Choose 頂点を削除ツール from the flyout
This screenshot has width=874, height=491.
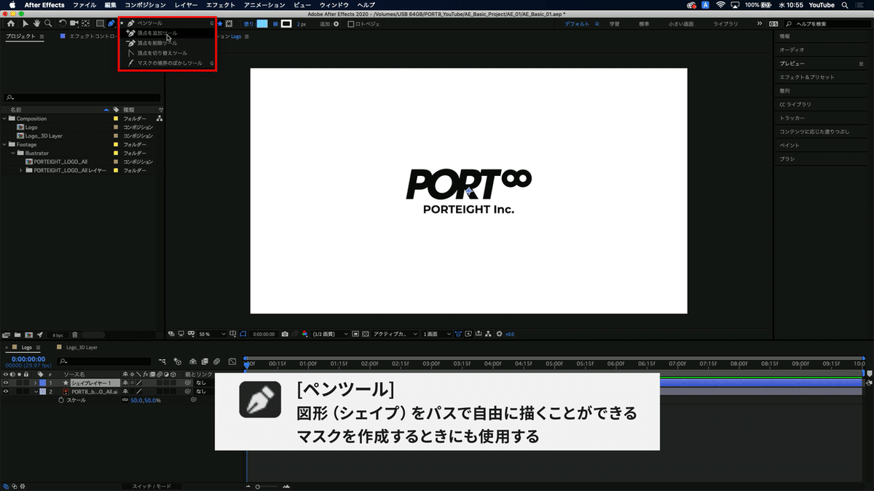167,43
